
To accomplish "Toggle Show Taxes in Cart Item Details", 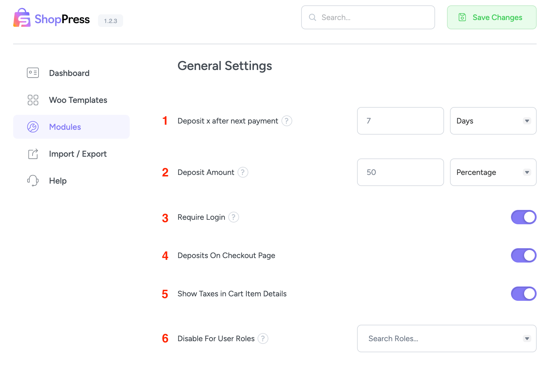I will [x=523, y=294].
